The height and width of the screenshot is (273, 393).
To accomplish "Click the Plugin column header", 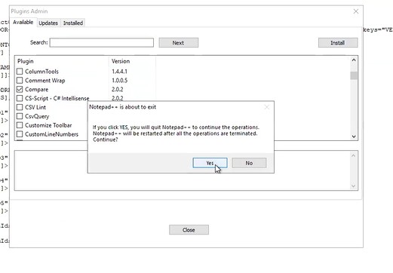I will (62, 61).
